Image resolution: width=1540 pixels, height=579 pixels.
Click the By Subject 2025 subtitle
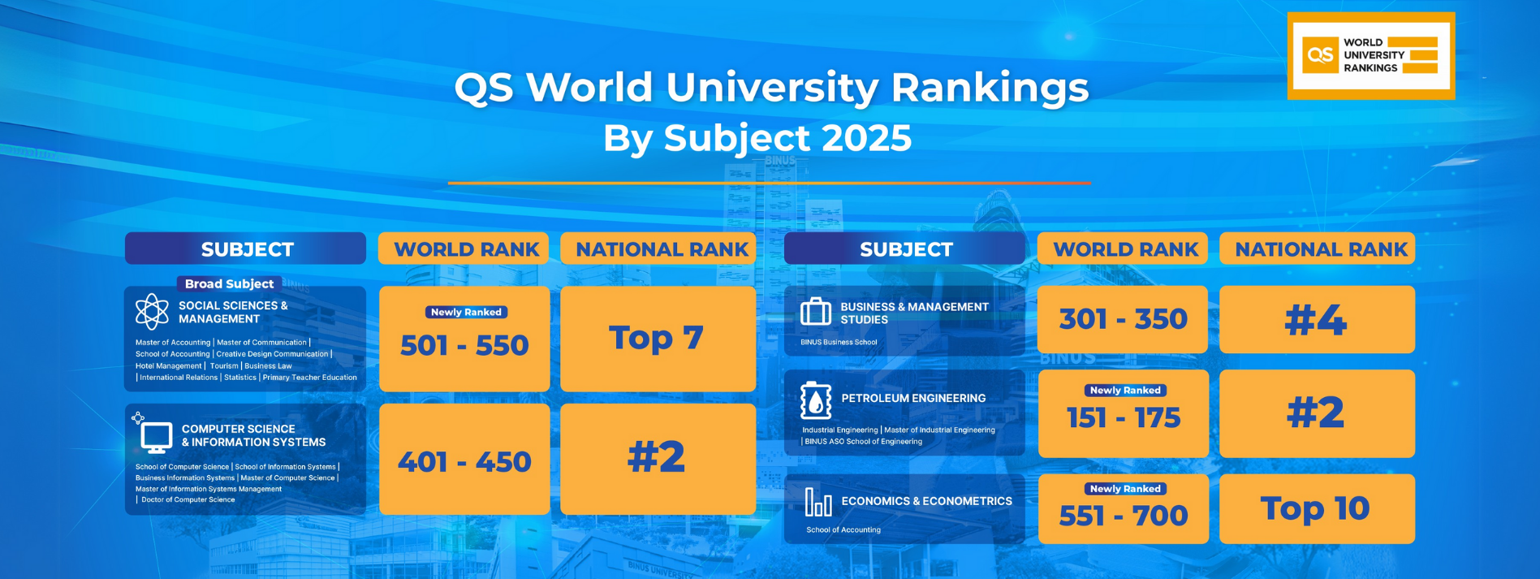click(x=757, y=137)
